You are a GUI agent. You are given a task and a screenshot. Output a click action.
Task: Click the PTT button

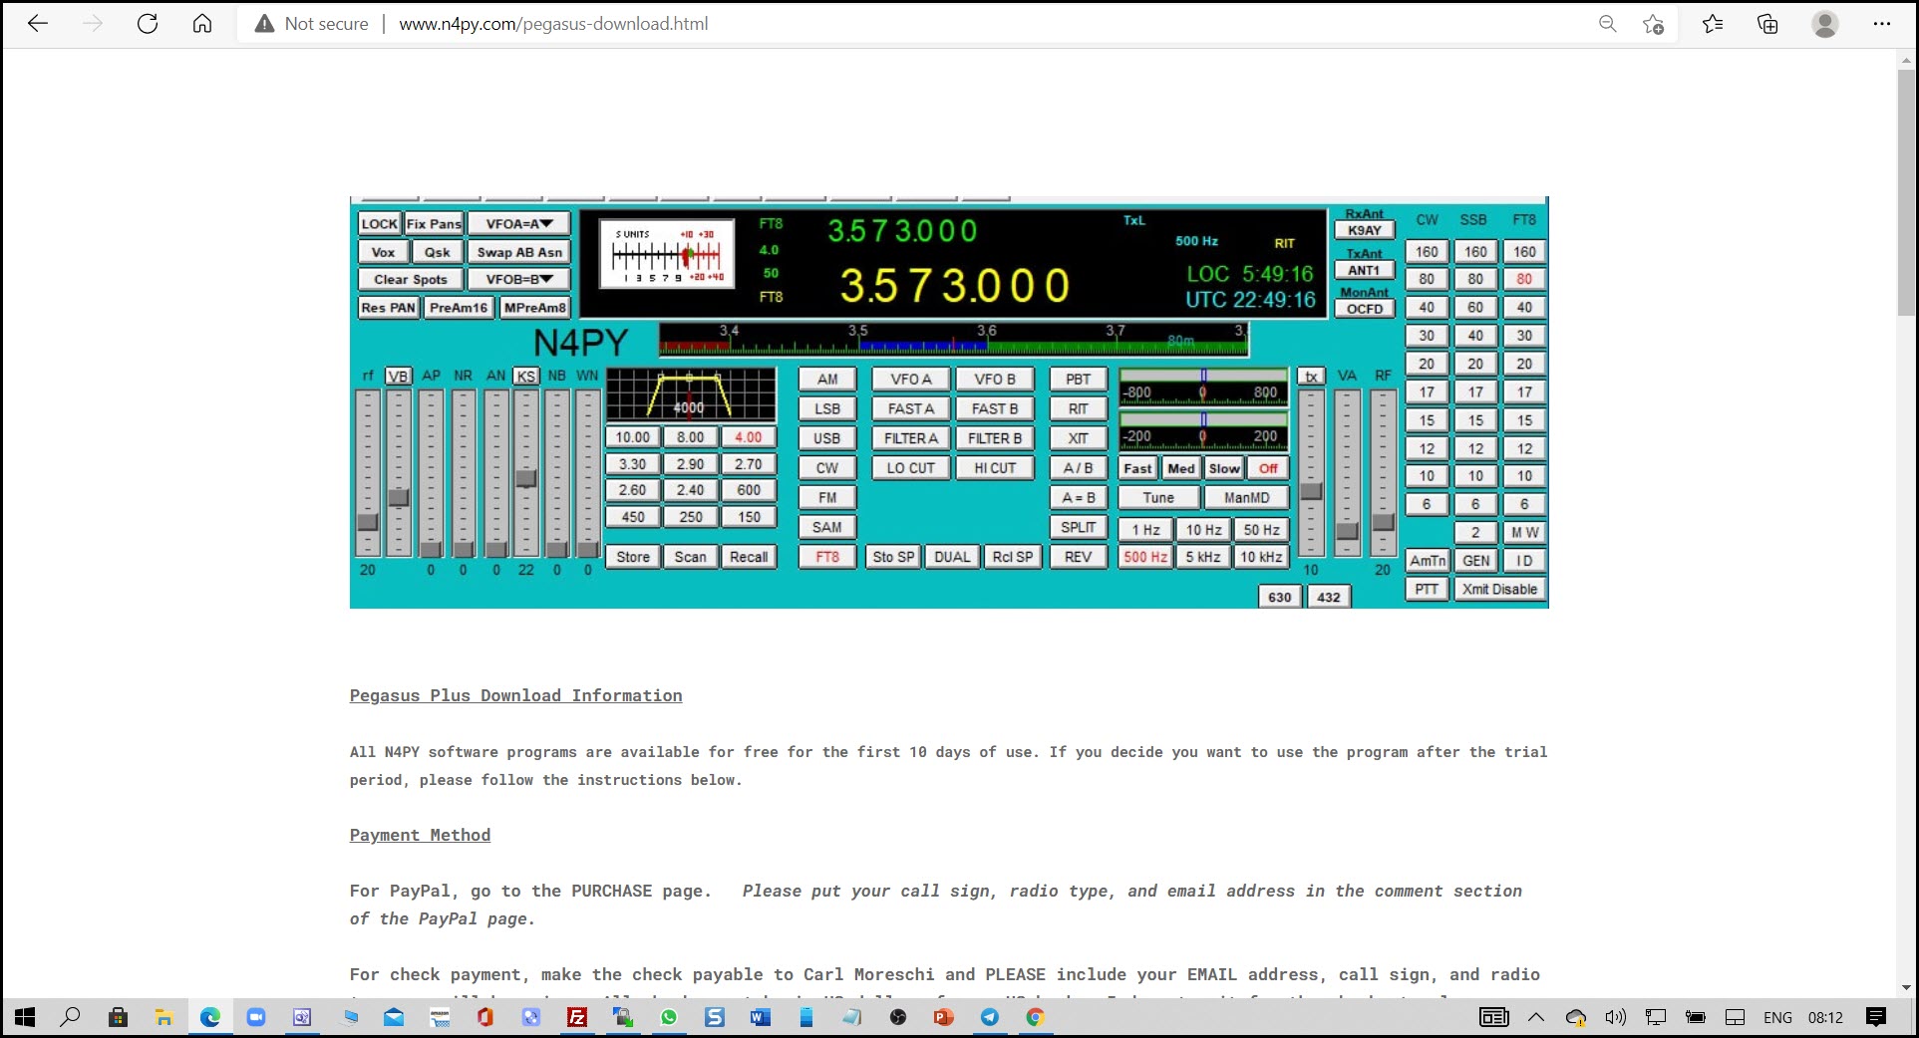(x=1427, y=589)
